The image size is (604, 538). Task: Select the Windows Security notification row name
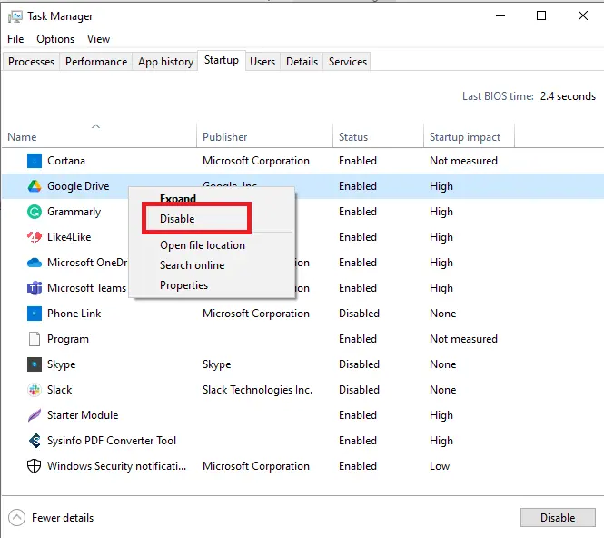click(x=116, y=466)
